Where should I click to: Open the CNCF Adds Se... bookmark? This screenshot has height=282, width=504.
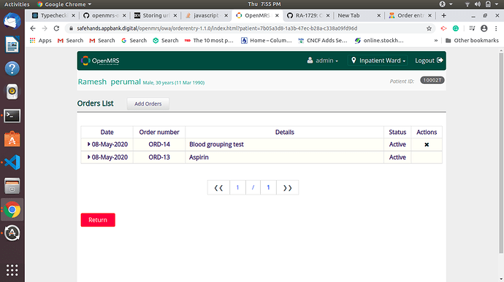point(323,40)
